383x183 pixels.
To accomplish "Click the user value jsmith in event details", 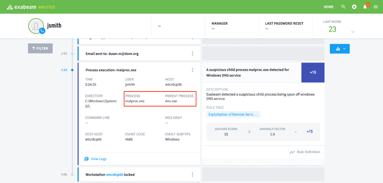I will tap(130, 85).
